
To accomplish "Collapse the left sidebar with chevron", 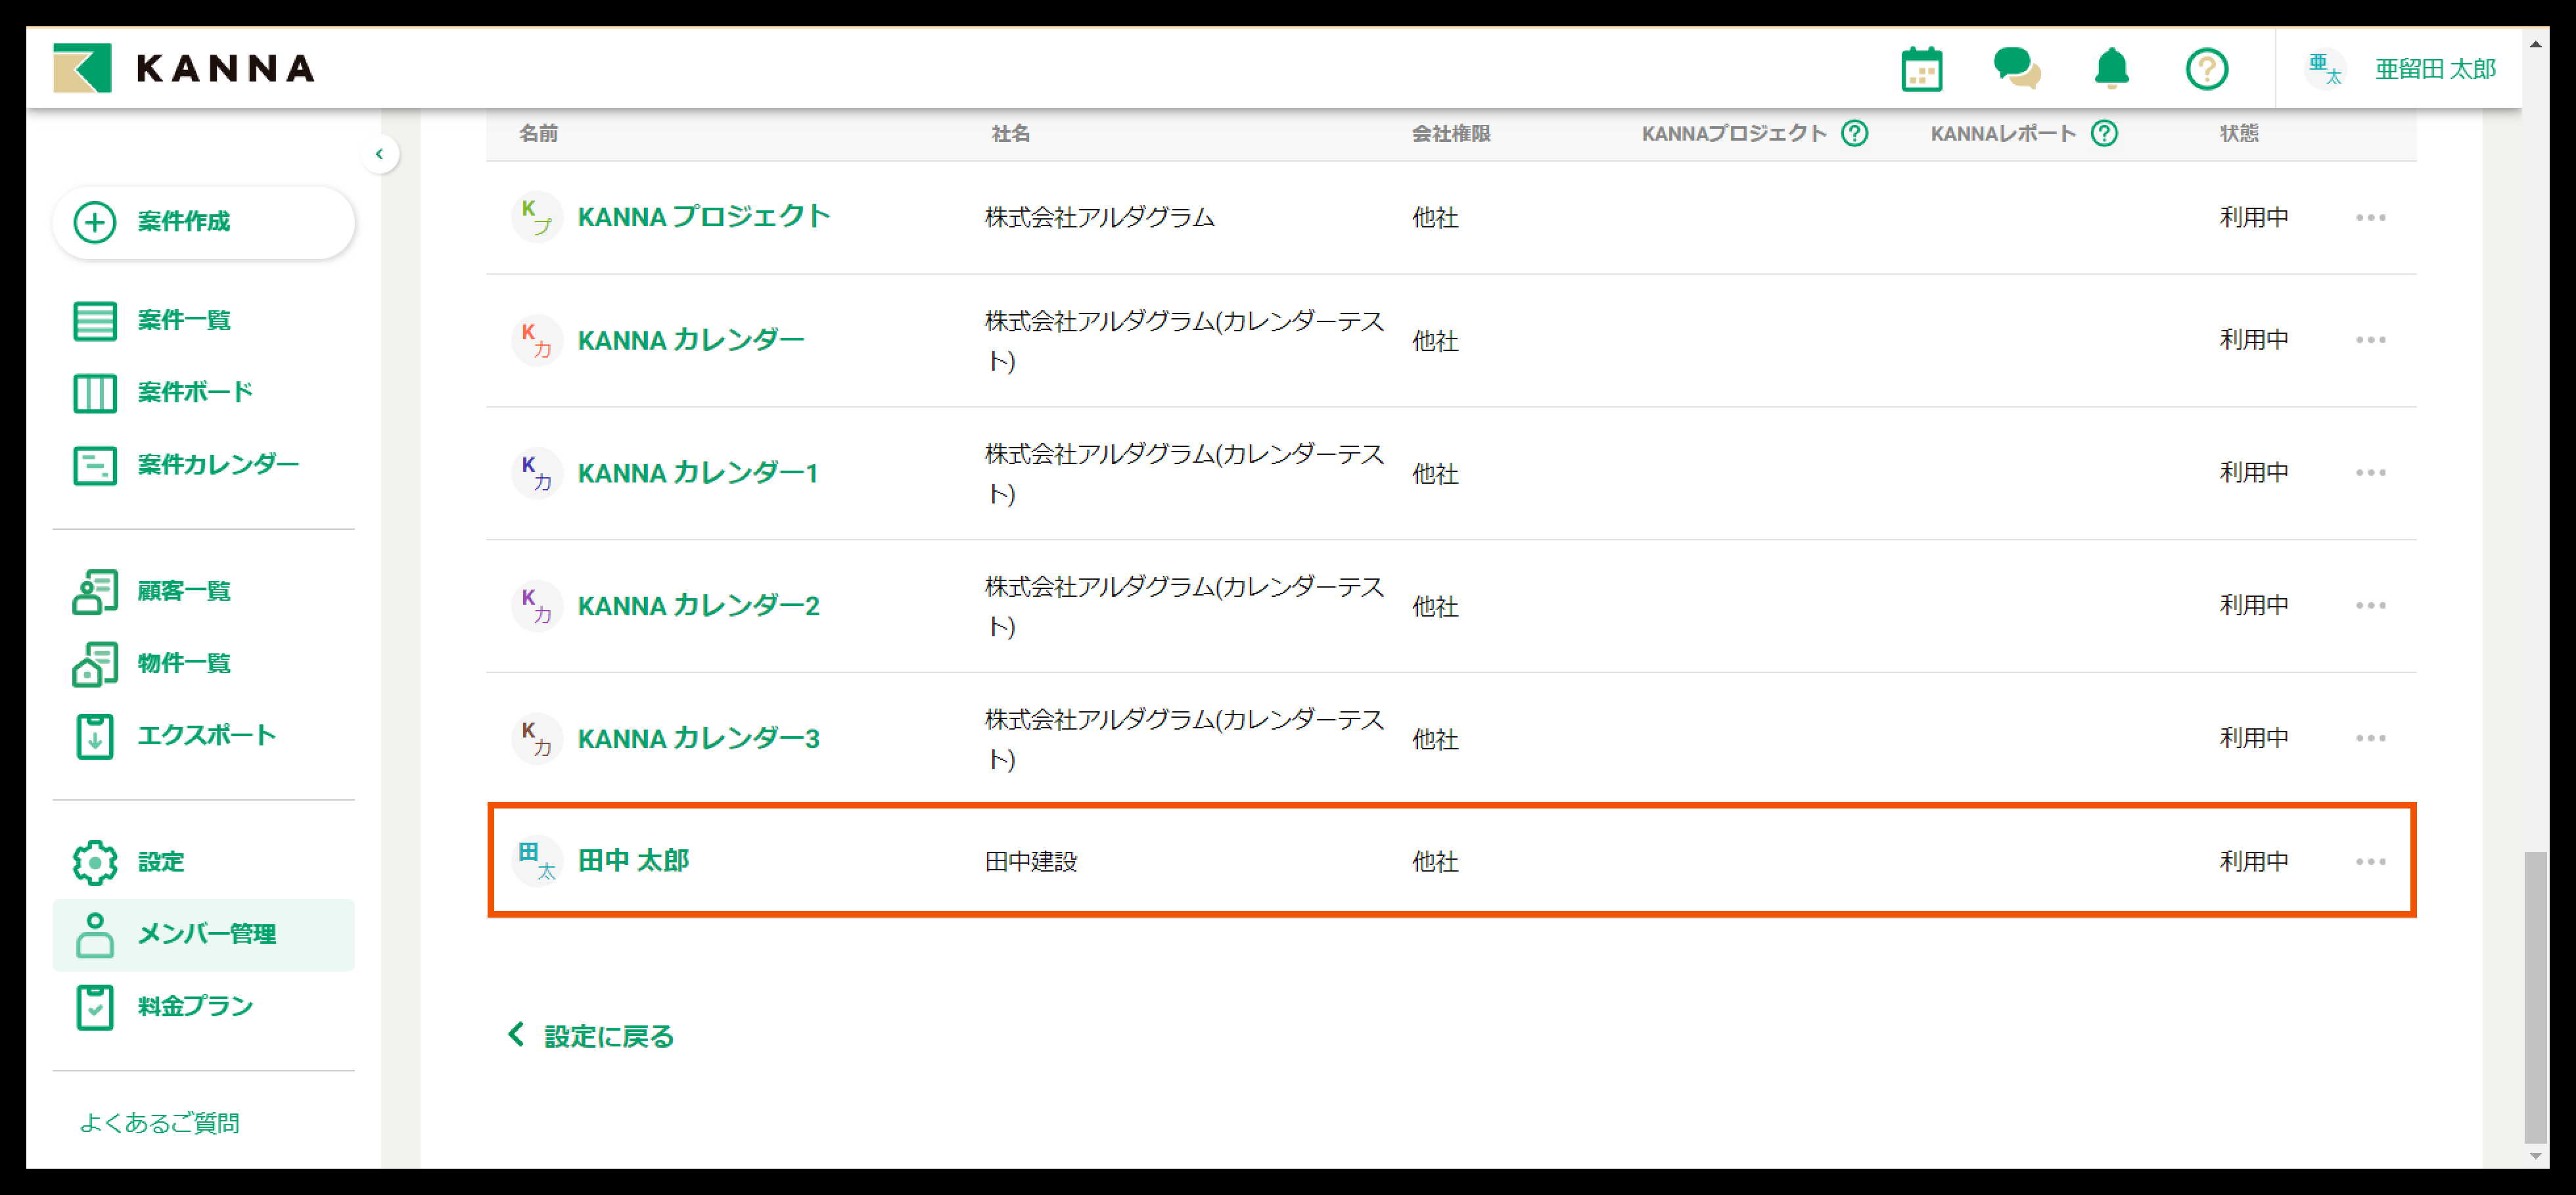I will 379,154.
